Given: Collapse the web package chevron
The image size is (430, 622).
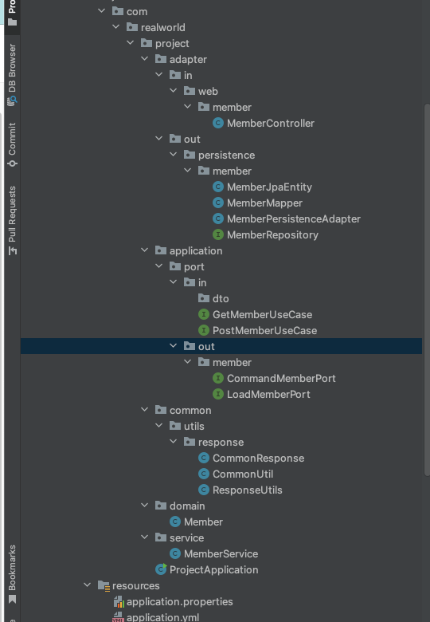Looking at the screenshot, I should click(173, 90).
